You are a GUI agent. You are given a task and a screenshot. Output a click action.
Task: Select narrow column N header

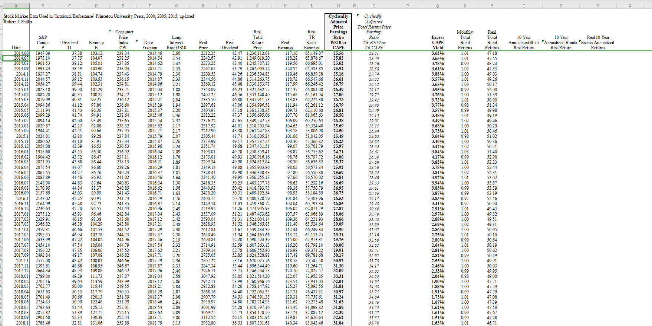354,6
